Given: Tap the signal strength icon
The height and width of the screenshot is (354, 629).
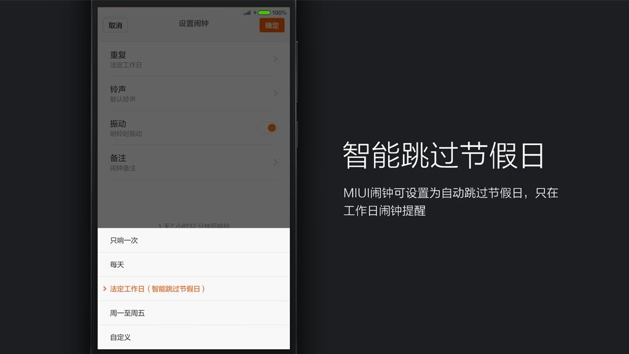Looking at the screenshot, I should tap(246, 12).
